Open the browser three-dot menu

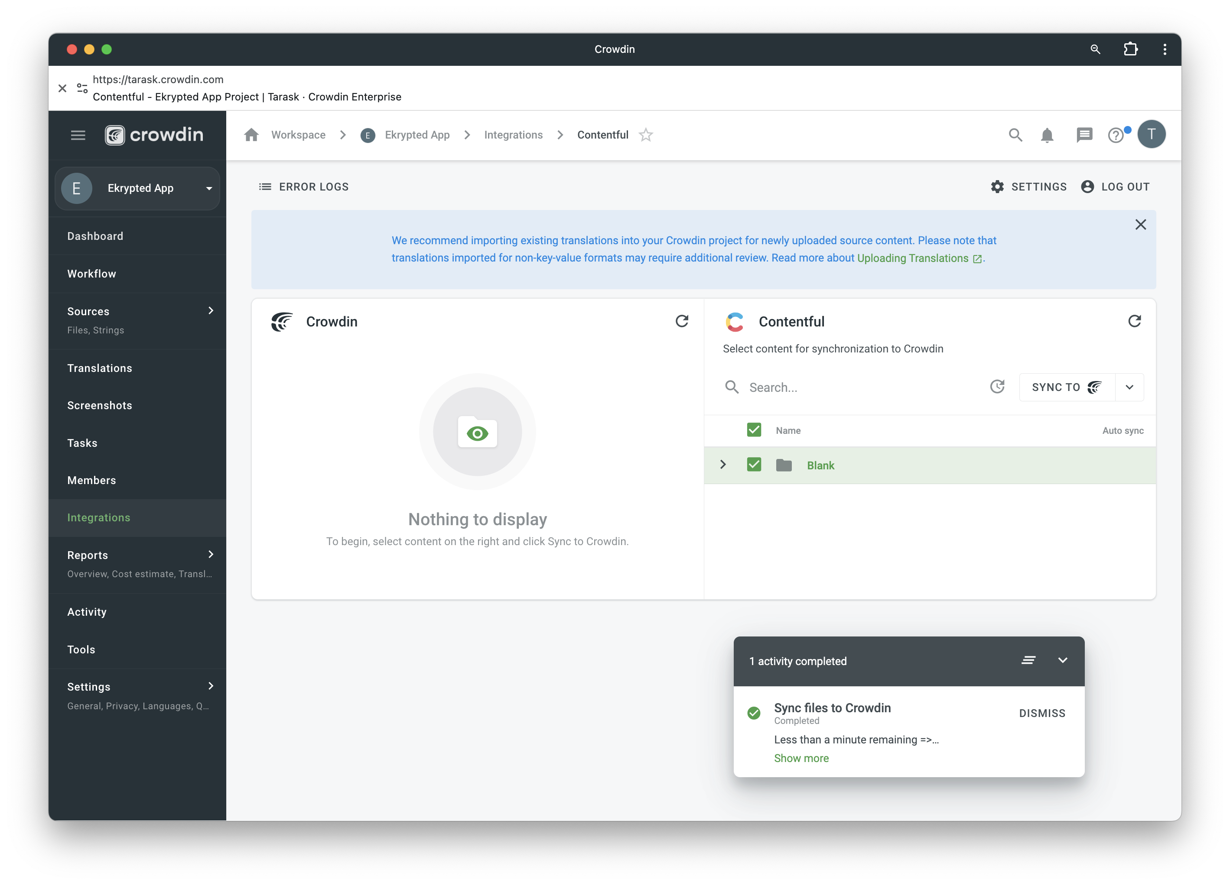(x=1165, y=49)
